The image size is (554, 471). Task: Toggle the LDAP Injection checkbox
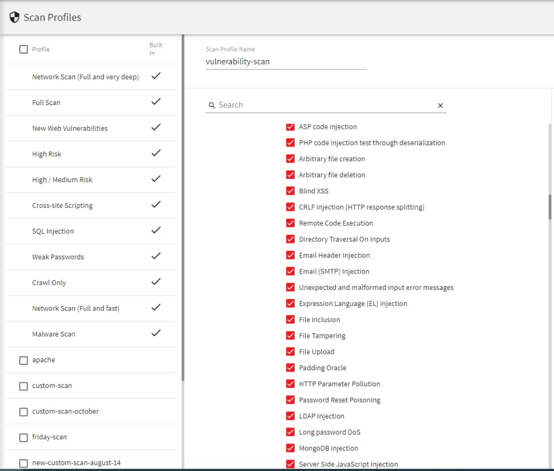point(290,416)
